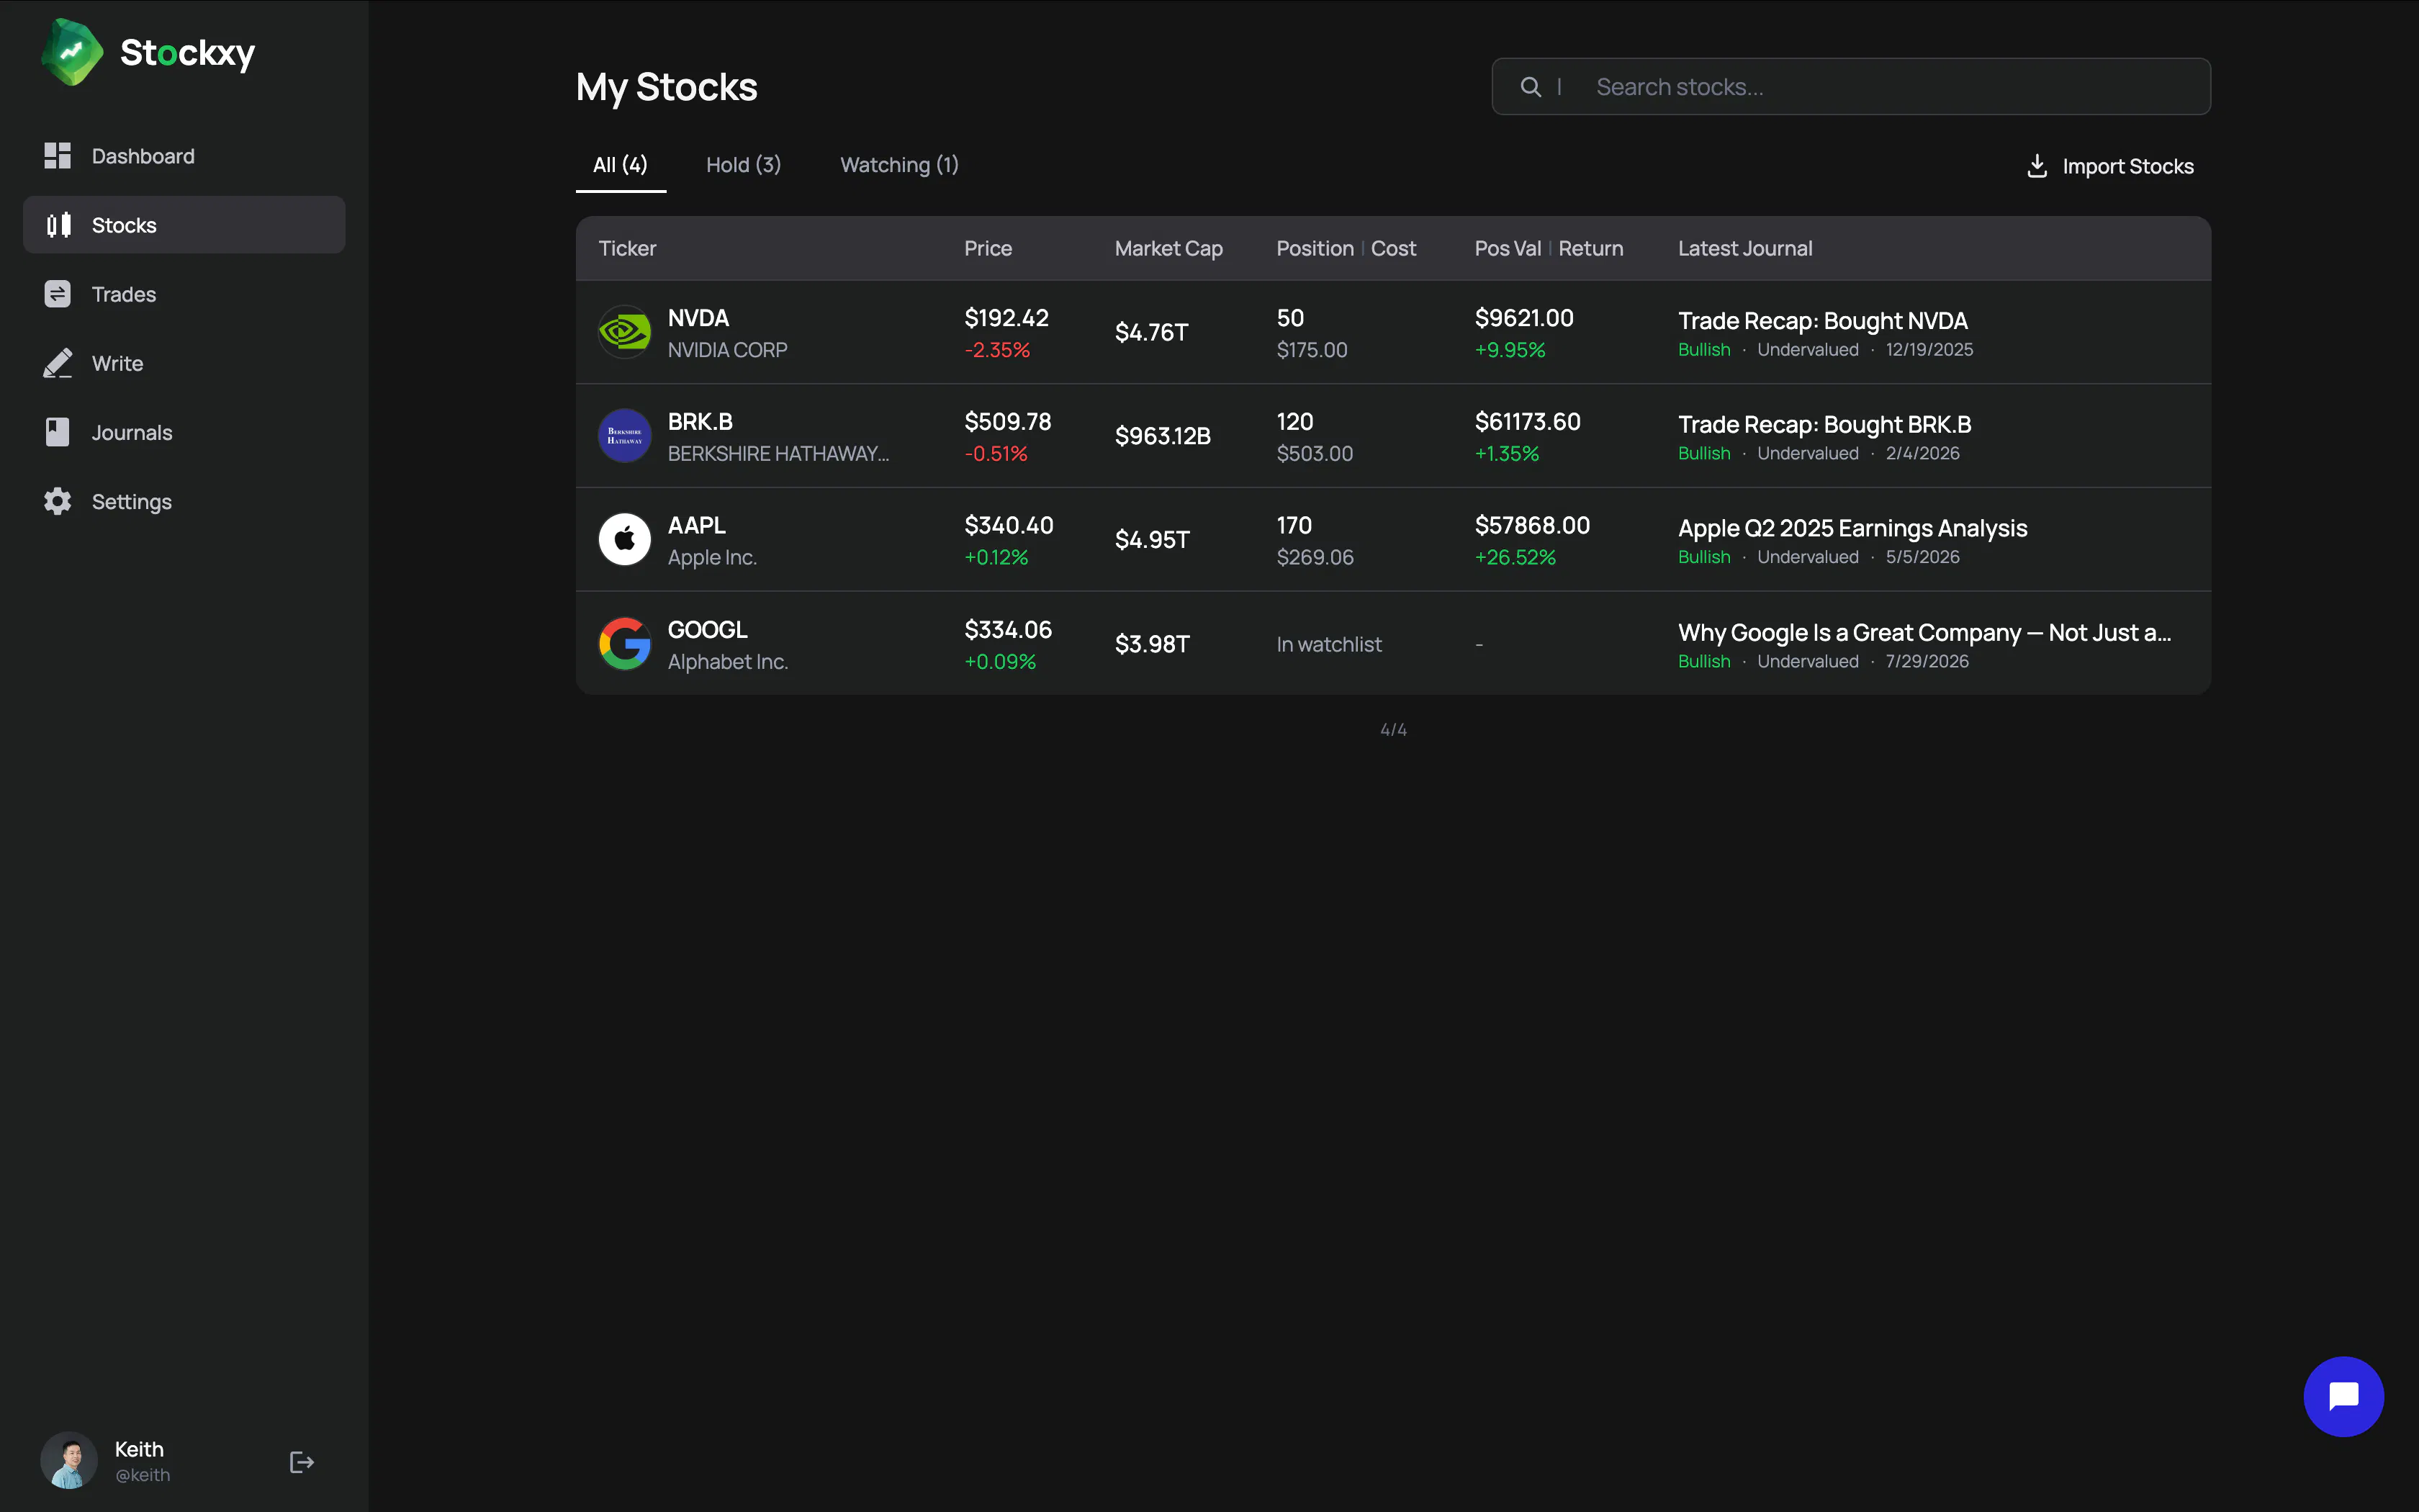Viewport: 2419px width, 1512px height.
Task: Click the NVIDIA logo icon
Action: 625,331
